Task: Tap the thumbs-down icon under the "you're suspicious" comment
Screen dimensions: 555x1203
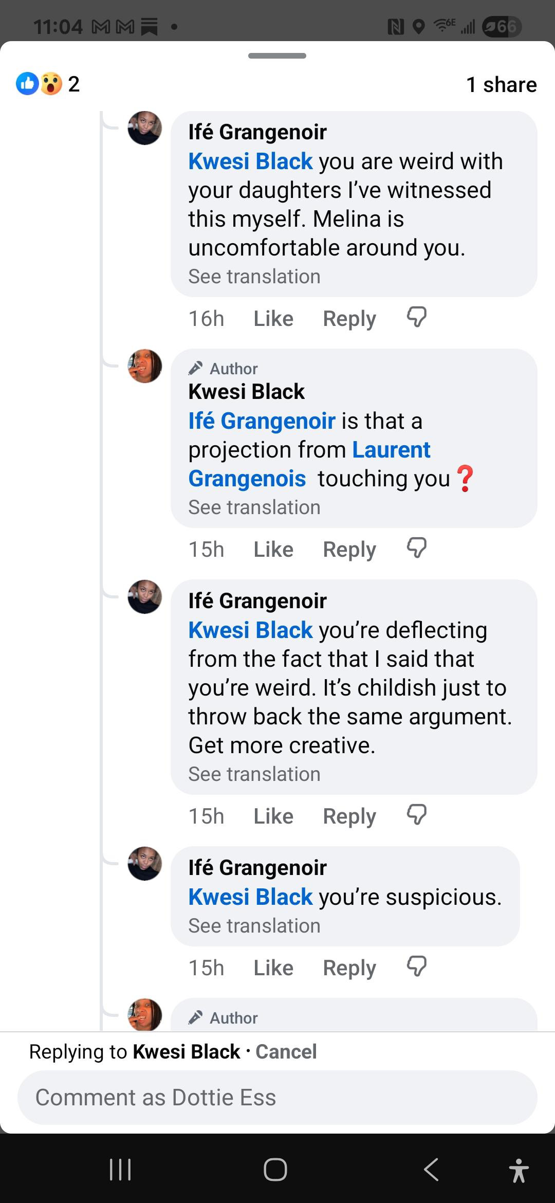Action: click(x=416, y=967)
